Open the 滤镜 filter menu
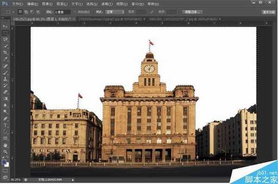This screenshot has width=278, height=184. tap(107, 4)
